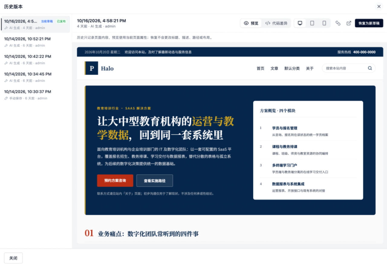The width and height of the screenshot is (387, 265).
Task: Select version 10/14/2026, 10:42:22 PM
Action: pos(35,59)
